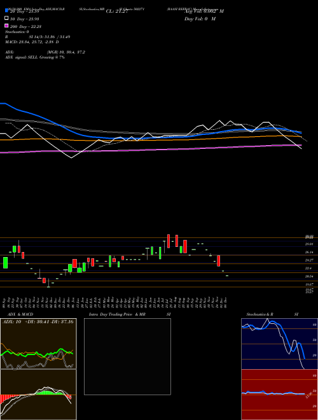Click the 'Intra Day Trading Price & MR' title

coord(117,314)
